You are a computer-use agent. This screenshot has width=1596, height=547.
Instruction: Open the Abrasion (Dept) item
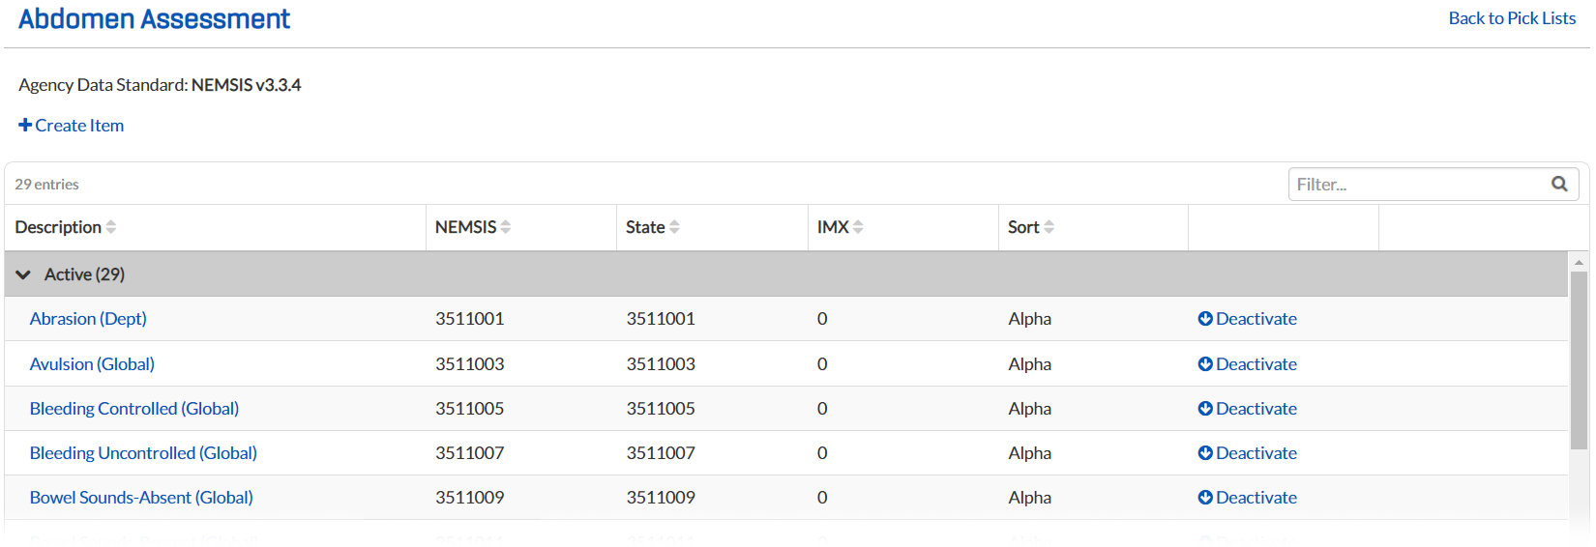point(88,319)
